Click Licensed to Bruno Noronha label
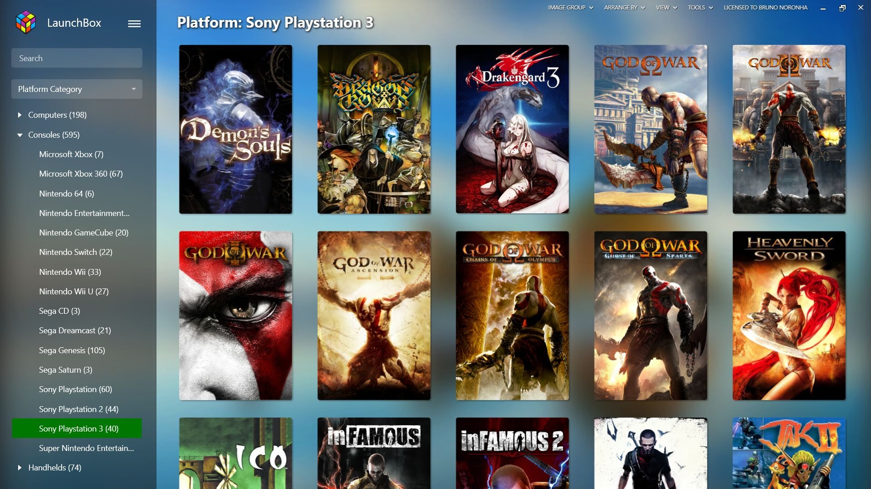 click(x=766, y=8)
